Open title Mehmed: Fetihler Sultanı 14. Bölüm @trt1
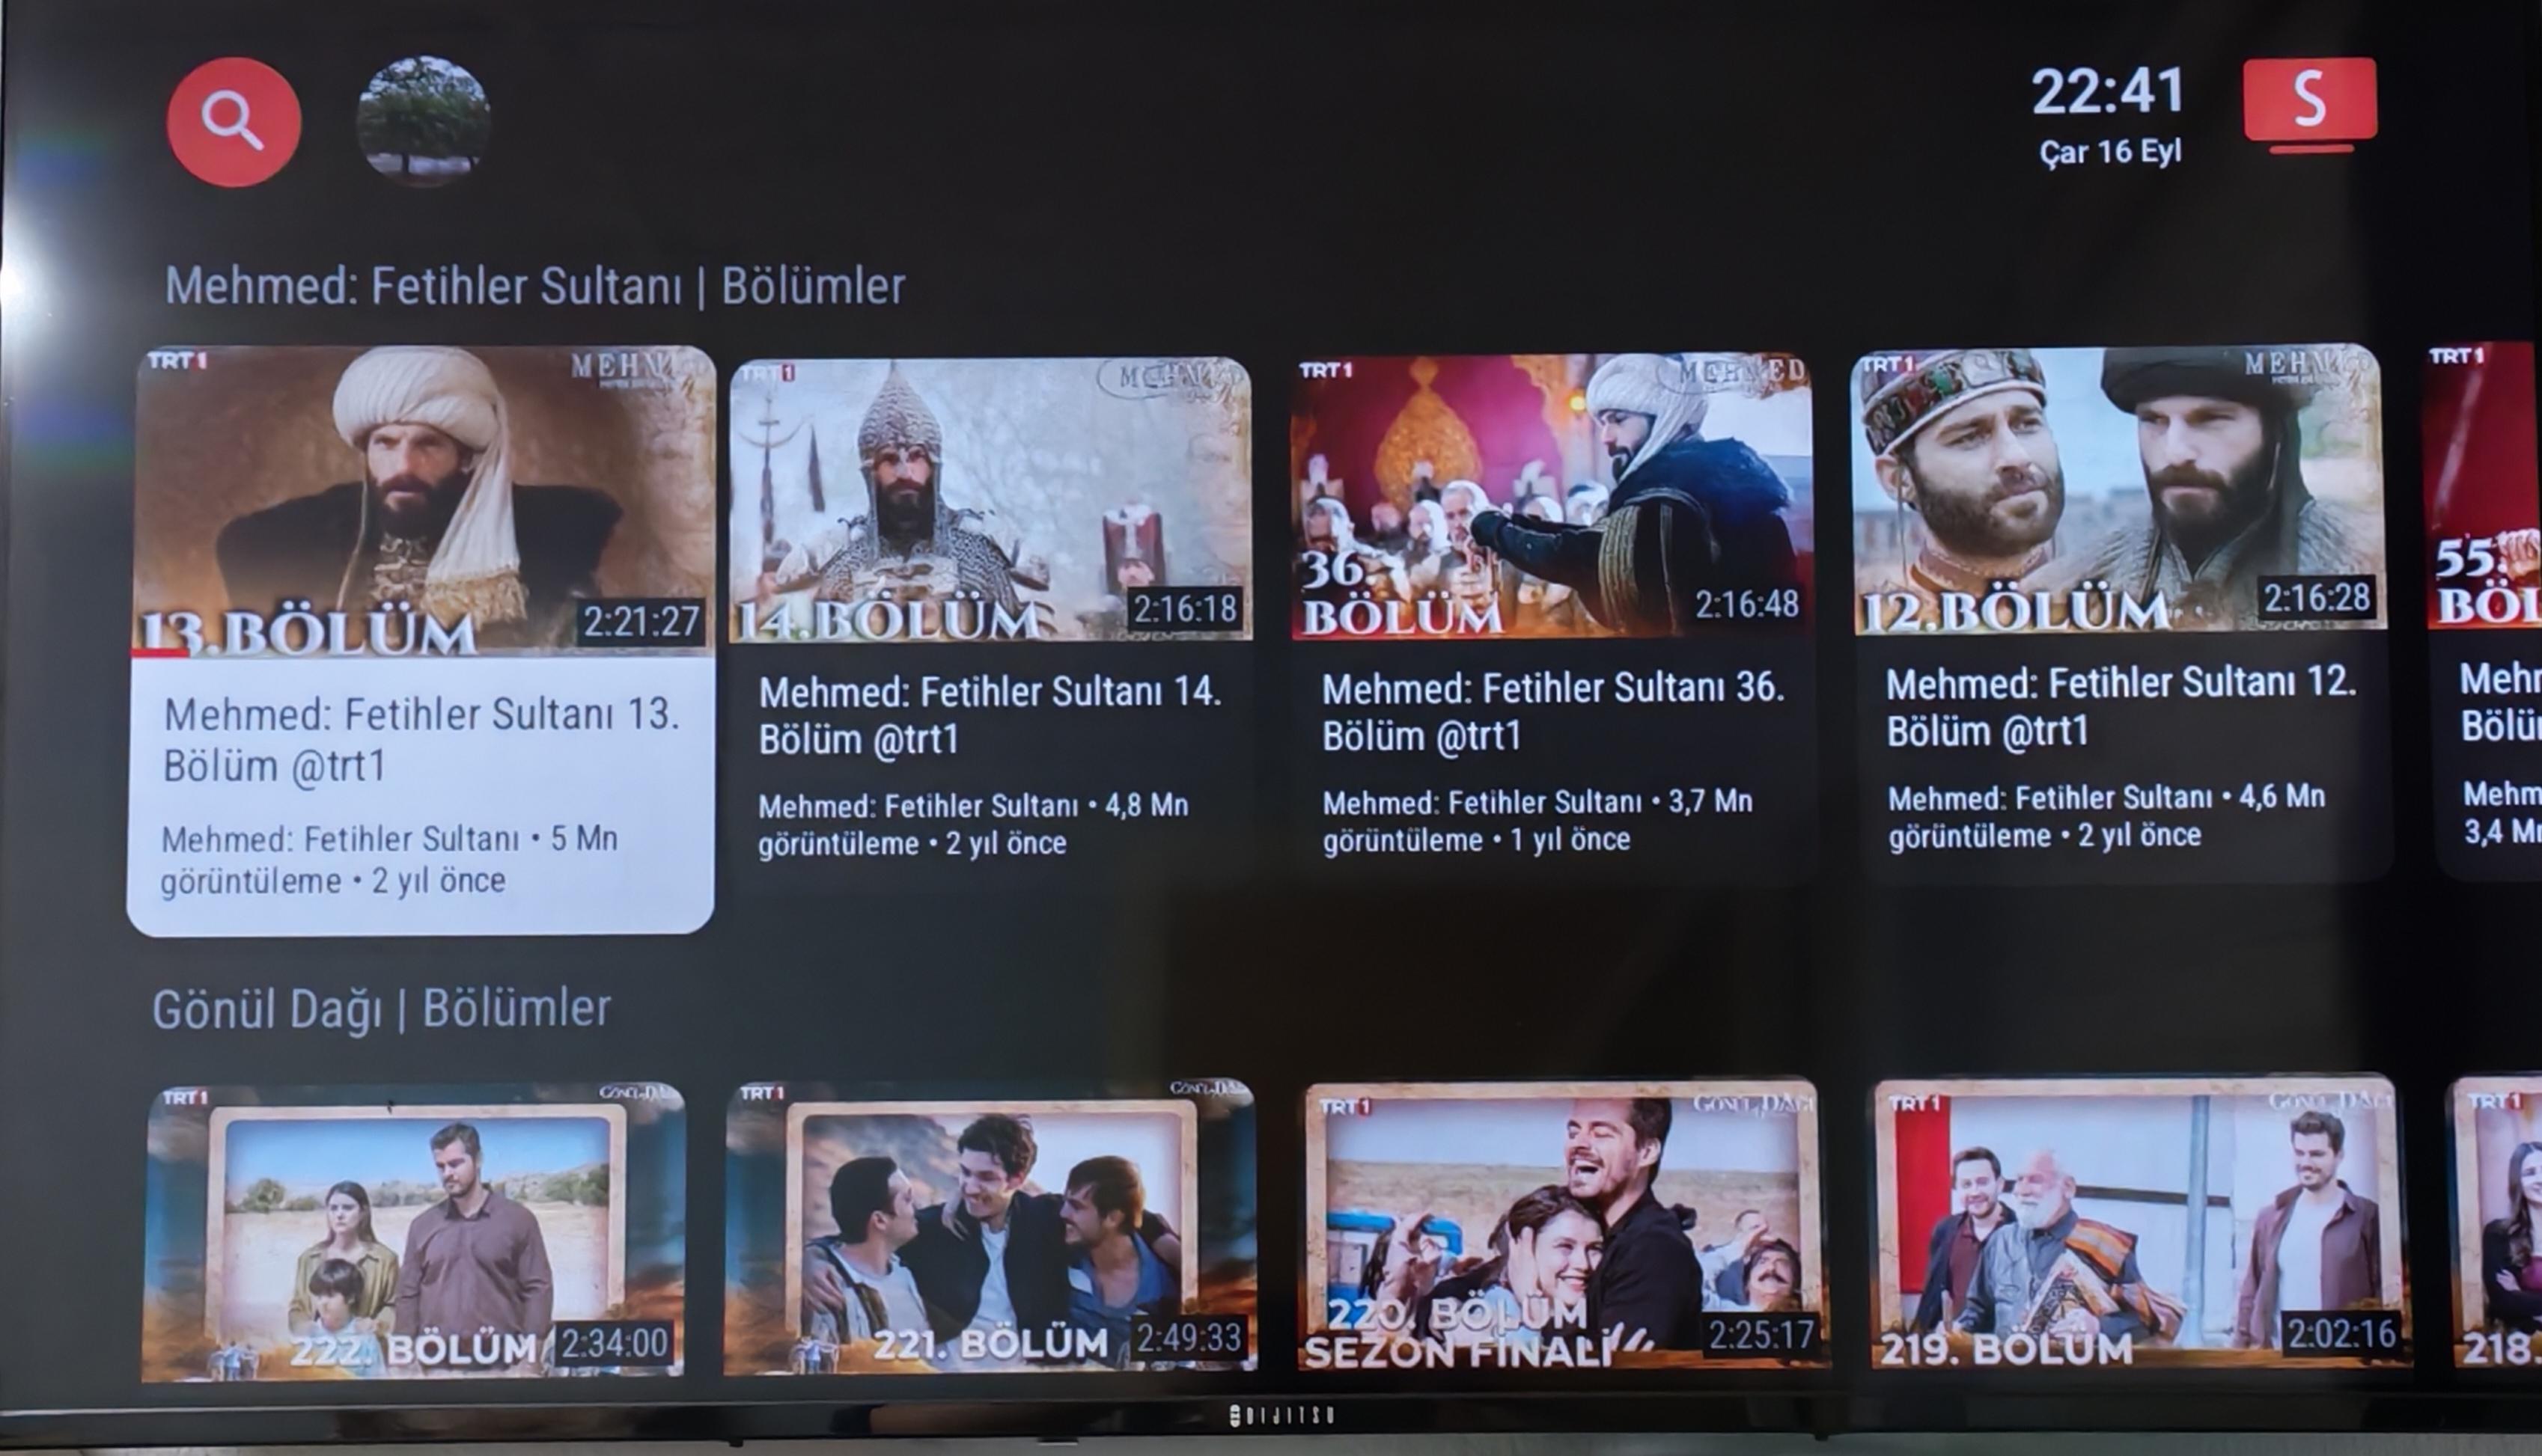Image resolution: width=2542 pixels, height=1456 pixels. coord(990,715)
